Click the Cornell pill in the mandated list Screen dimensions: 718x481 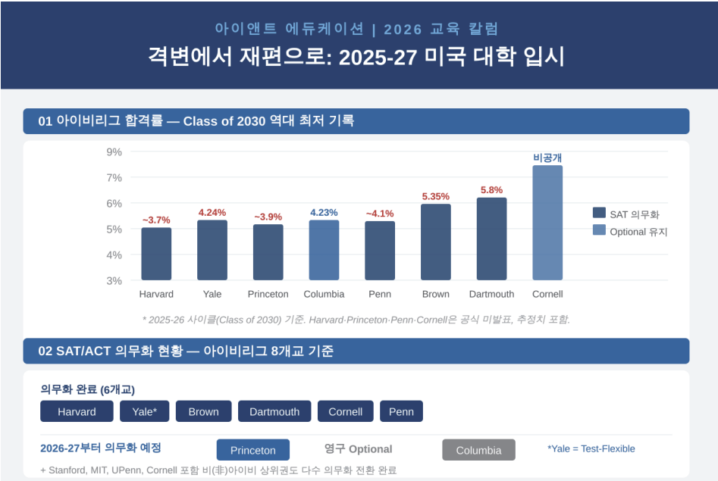click(345, 411)
